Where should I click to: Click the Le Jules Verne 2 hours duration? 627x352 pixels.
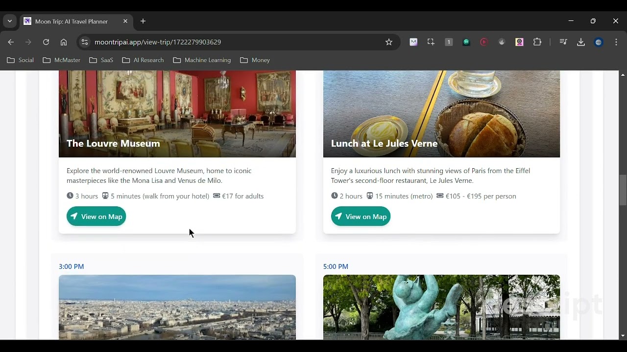[x=347, y=196]
